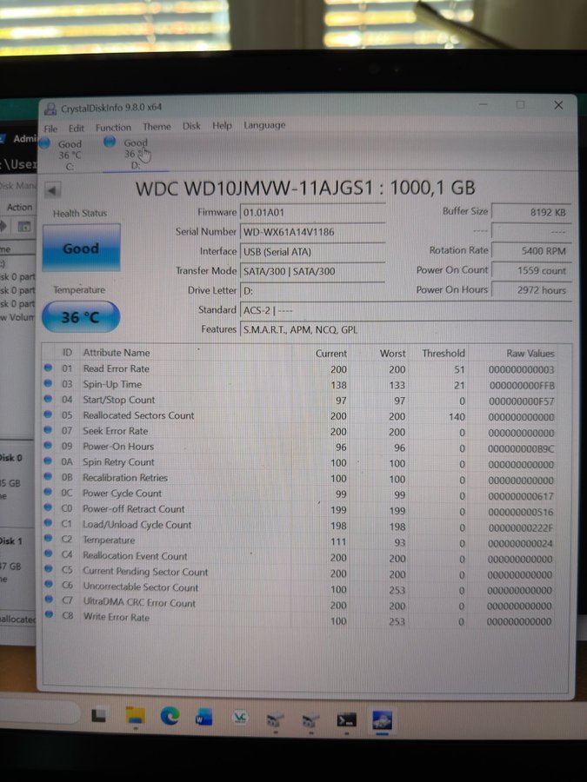Image resolution: width=587 pixels, height=782 pixels.
Task: Click the Good health status button
Action: click(81, 249)
